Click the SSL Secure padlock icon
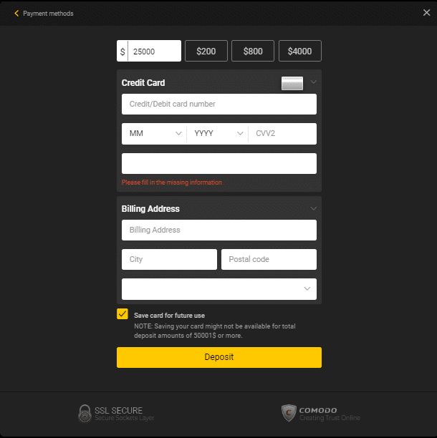Image resolution: width=437 pixels, height=438 pixels. pyautogui.click(x=85, y=413)
